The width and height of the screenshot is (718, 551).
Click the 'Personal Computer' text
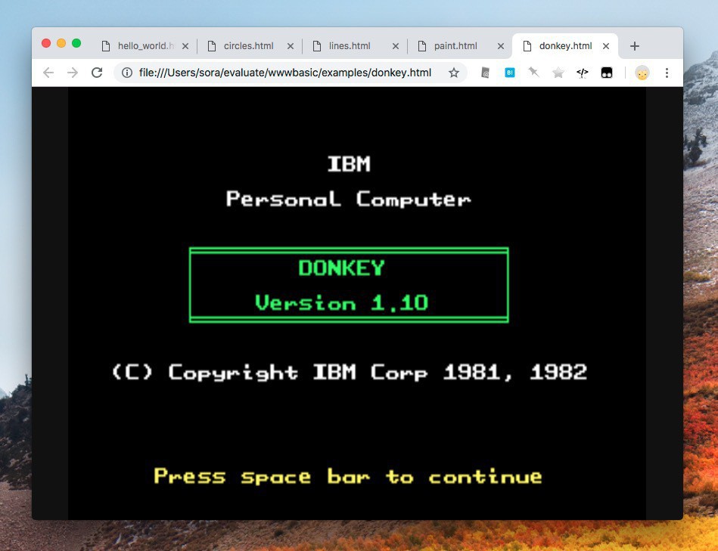click(x=349, y=199)
